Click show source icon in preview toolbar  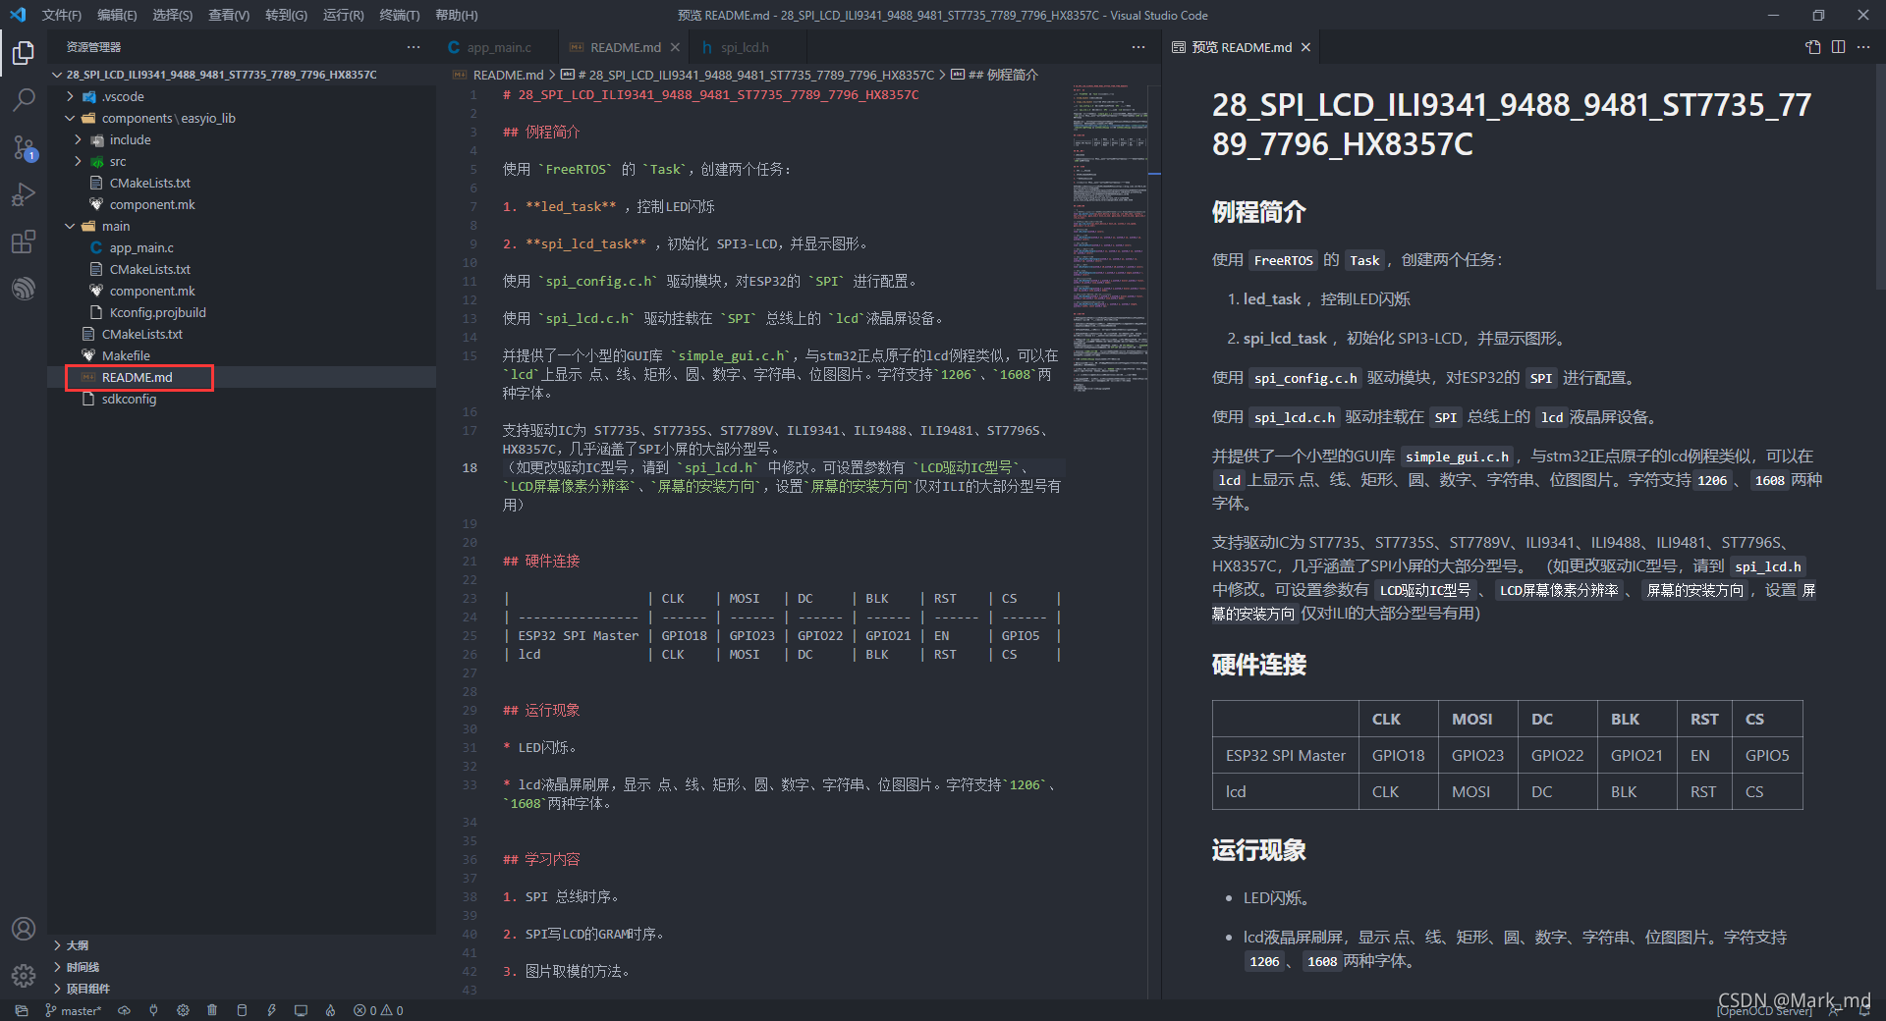tap(1813, 47)
